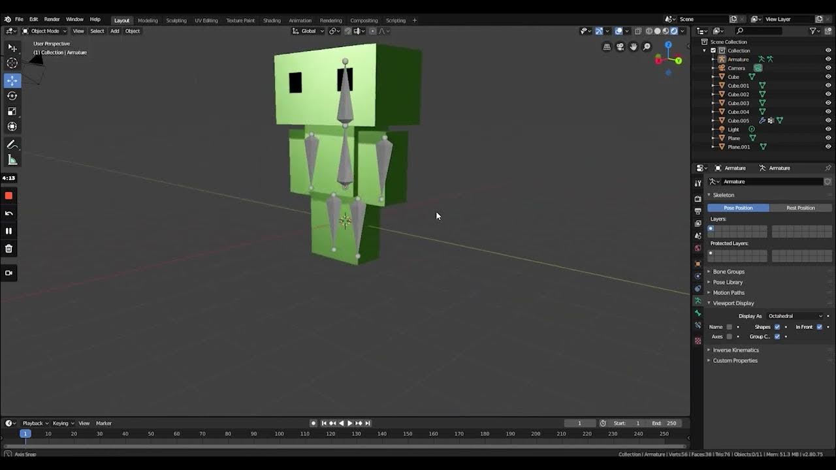Screen dimensions: 836x470
Task: Select the Select Box tool
Action: coord(12,48)
